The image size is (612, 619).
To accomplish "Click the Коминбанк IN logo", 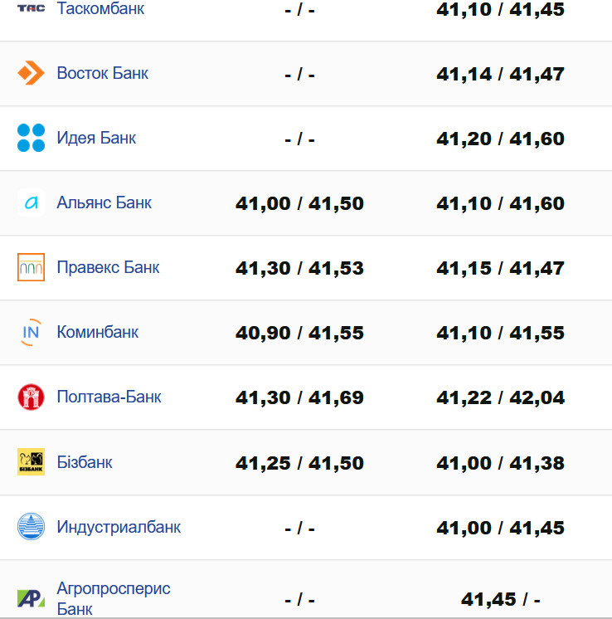I will click(31, 332).
